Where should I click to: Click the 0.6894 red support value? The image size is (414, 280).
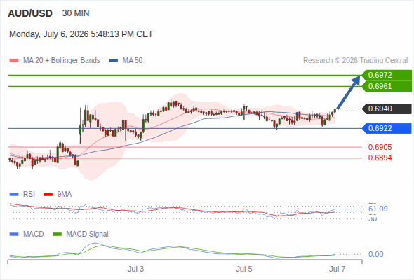click(x=380, y=157)
